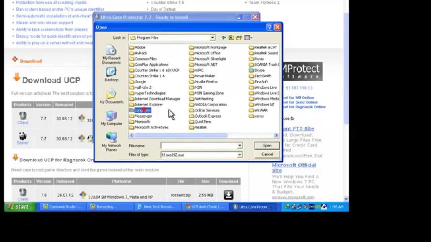Select the TechSmith folder
Viewport: 431px width, 242px height.
tap(260, 76)
